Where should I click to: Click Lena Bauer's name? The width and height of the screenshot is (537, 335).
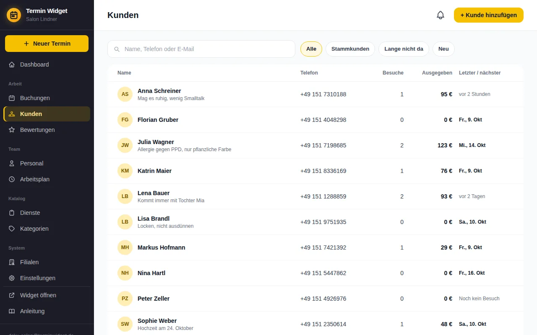click(x=154, y=193)
